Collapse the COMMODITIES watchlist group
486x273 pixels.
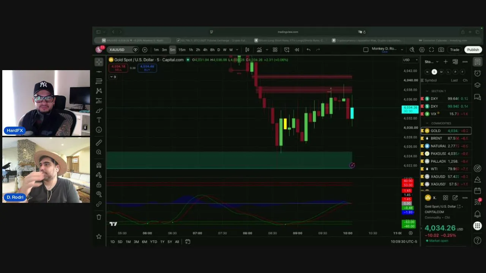(427, 123)
